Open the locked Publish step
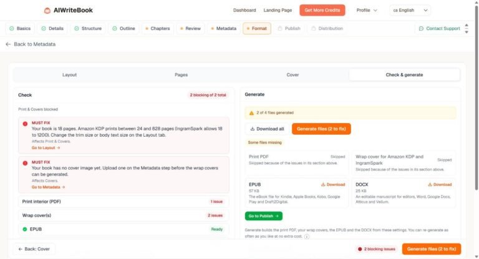The image size is (479, 259). (x=289, y=29)
